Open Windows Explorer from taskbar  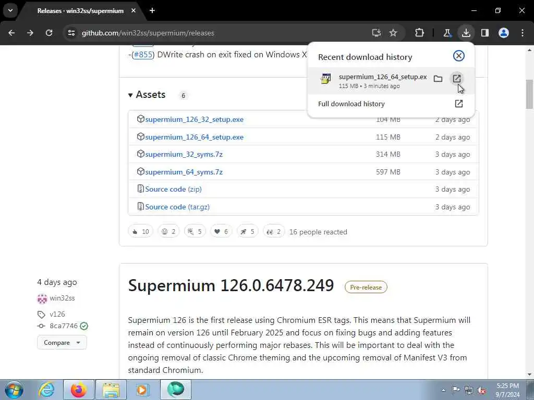click(111, 390)
